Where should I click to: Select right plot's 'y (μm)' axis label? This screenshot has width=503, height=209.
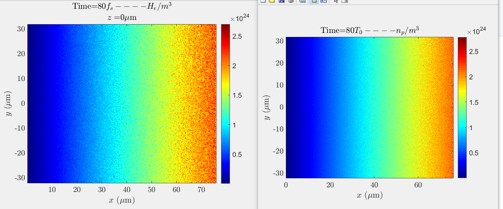point(267,108)
